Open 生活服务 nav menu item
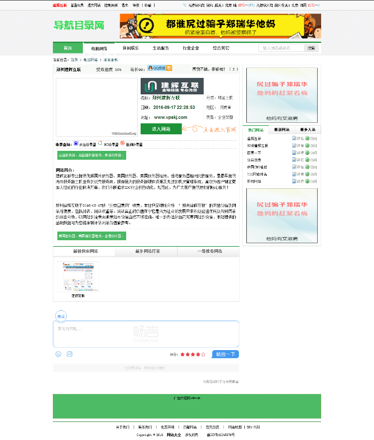Viewport: 374px width, 440px height. [x=161, y=48]
